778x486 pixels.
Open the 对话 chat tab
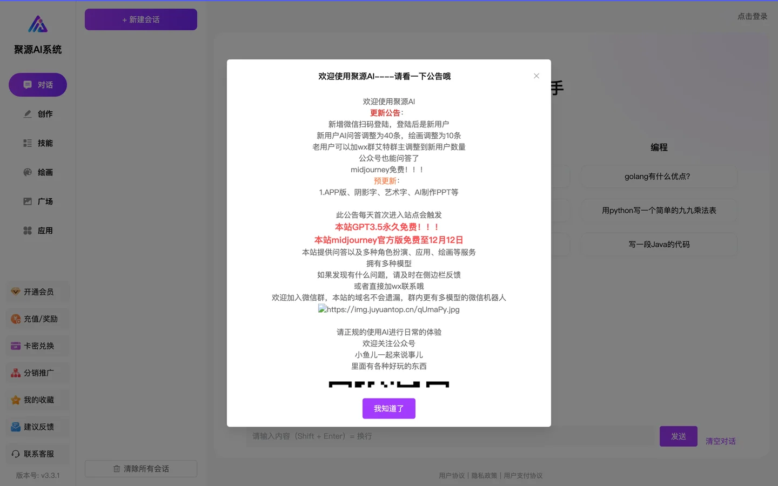pyautogui.click(x=38, y=85)
